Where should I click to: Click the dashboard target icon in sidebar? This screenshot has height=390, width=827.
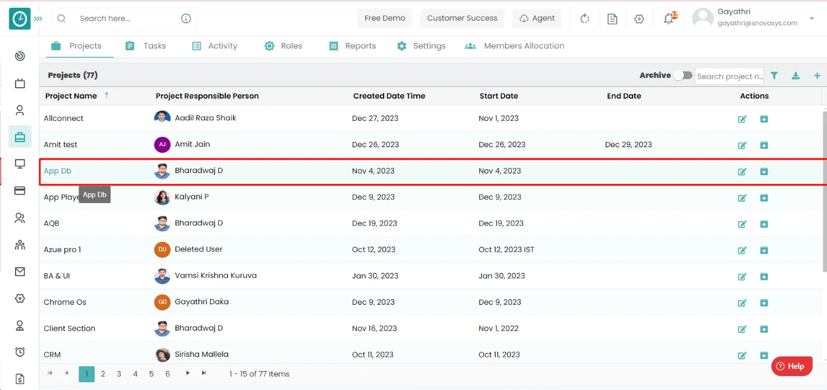(x=20, y=56)
